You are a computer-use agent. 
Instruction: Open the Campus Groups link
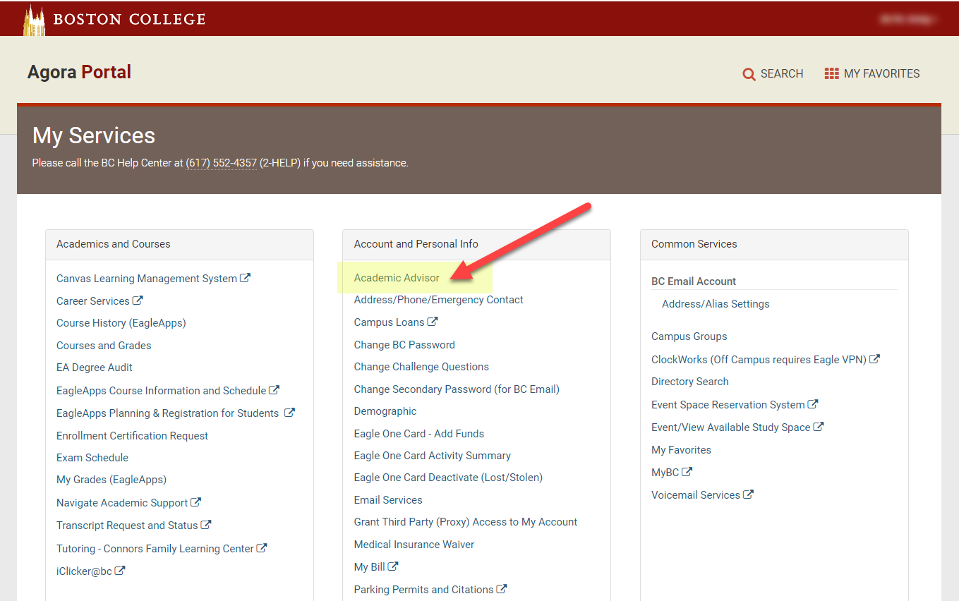pos(689,336)
